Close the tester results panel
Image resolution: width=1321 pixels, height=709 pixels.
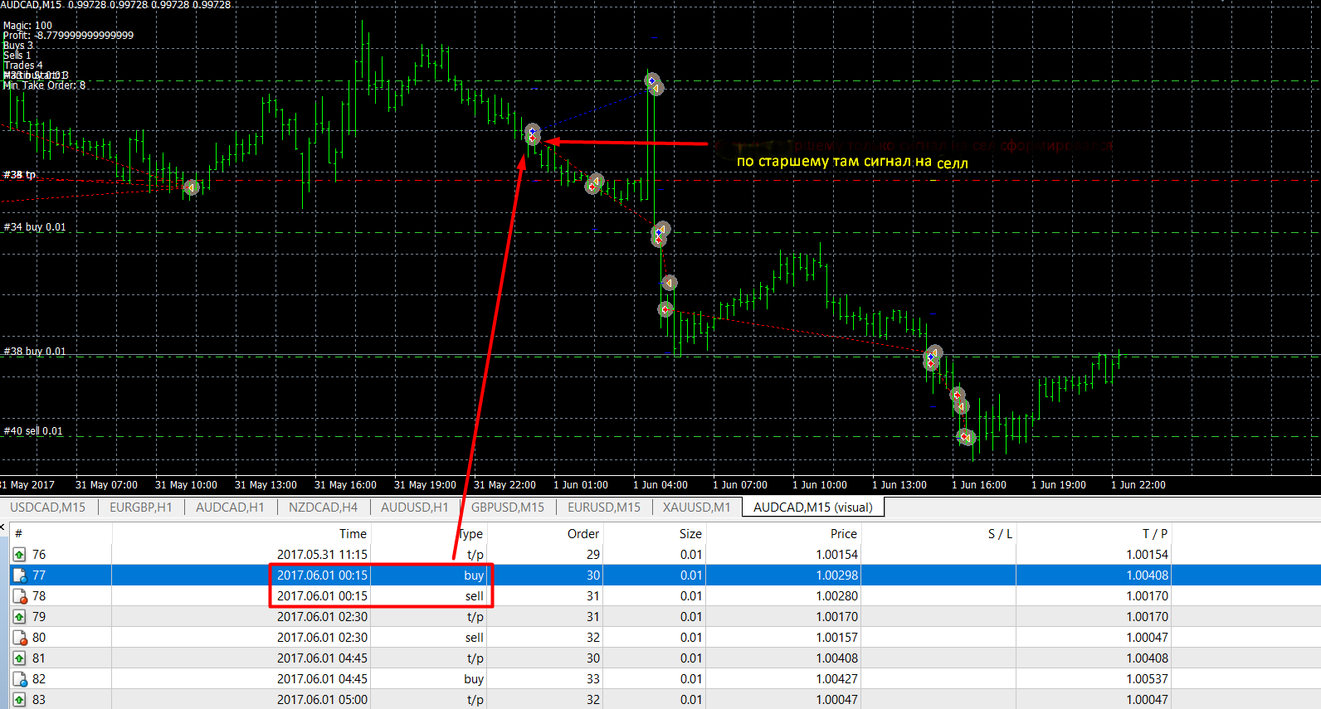[x=3, y=527]
